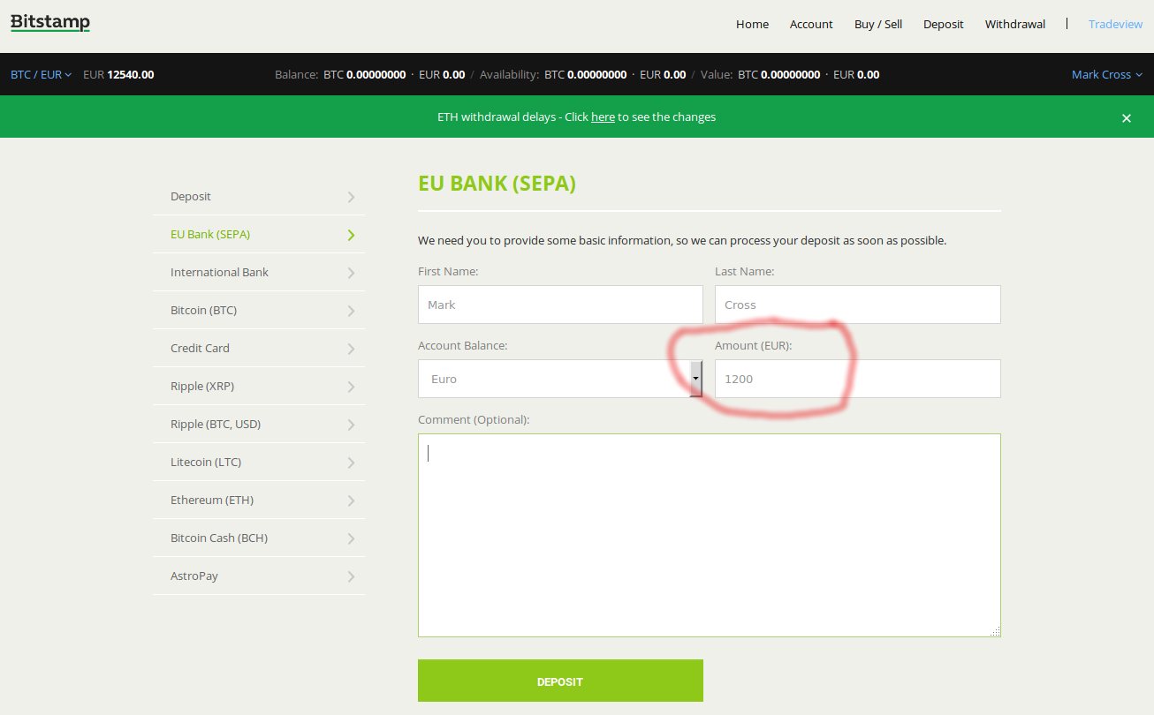Image resolution: width=1154 pixels, height=715 pixels.
Task: Open the Home menu item
Action: (752, 24)
